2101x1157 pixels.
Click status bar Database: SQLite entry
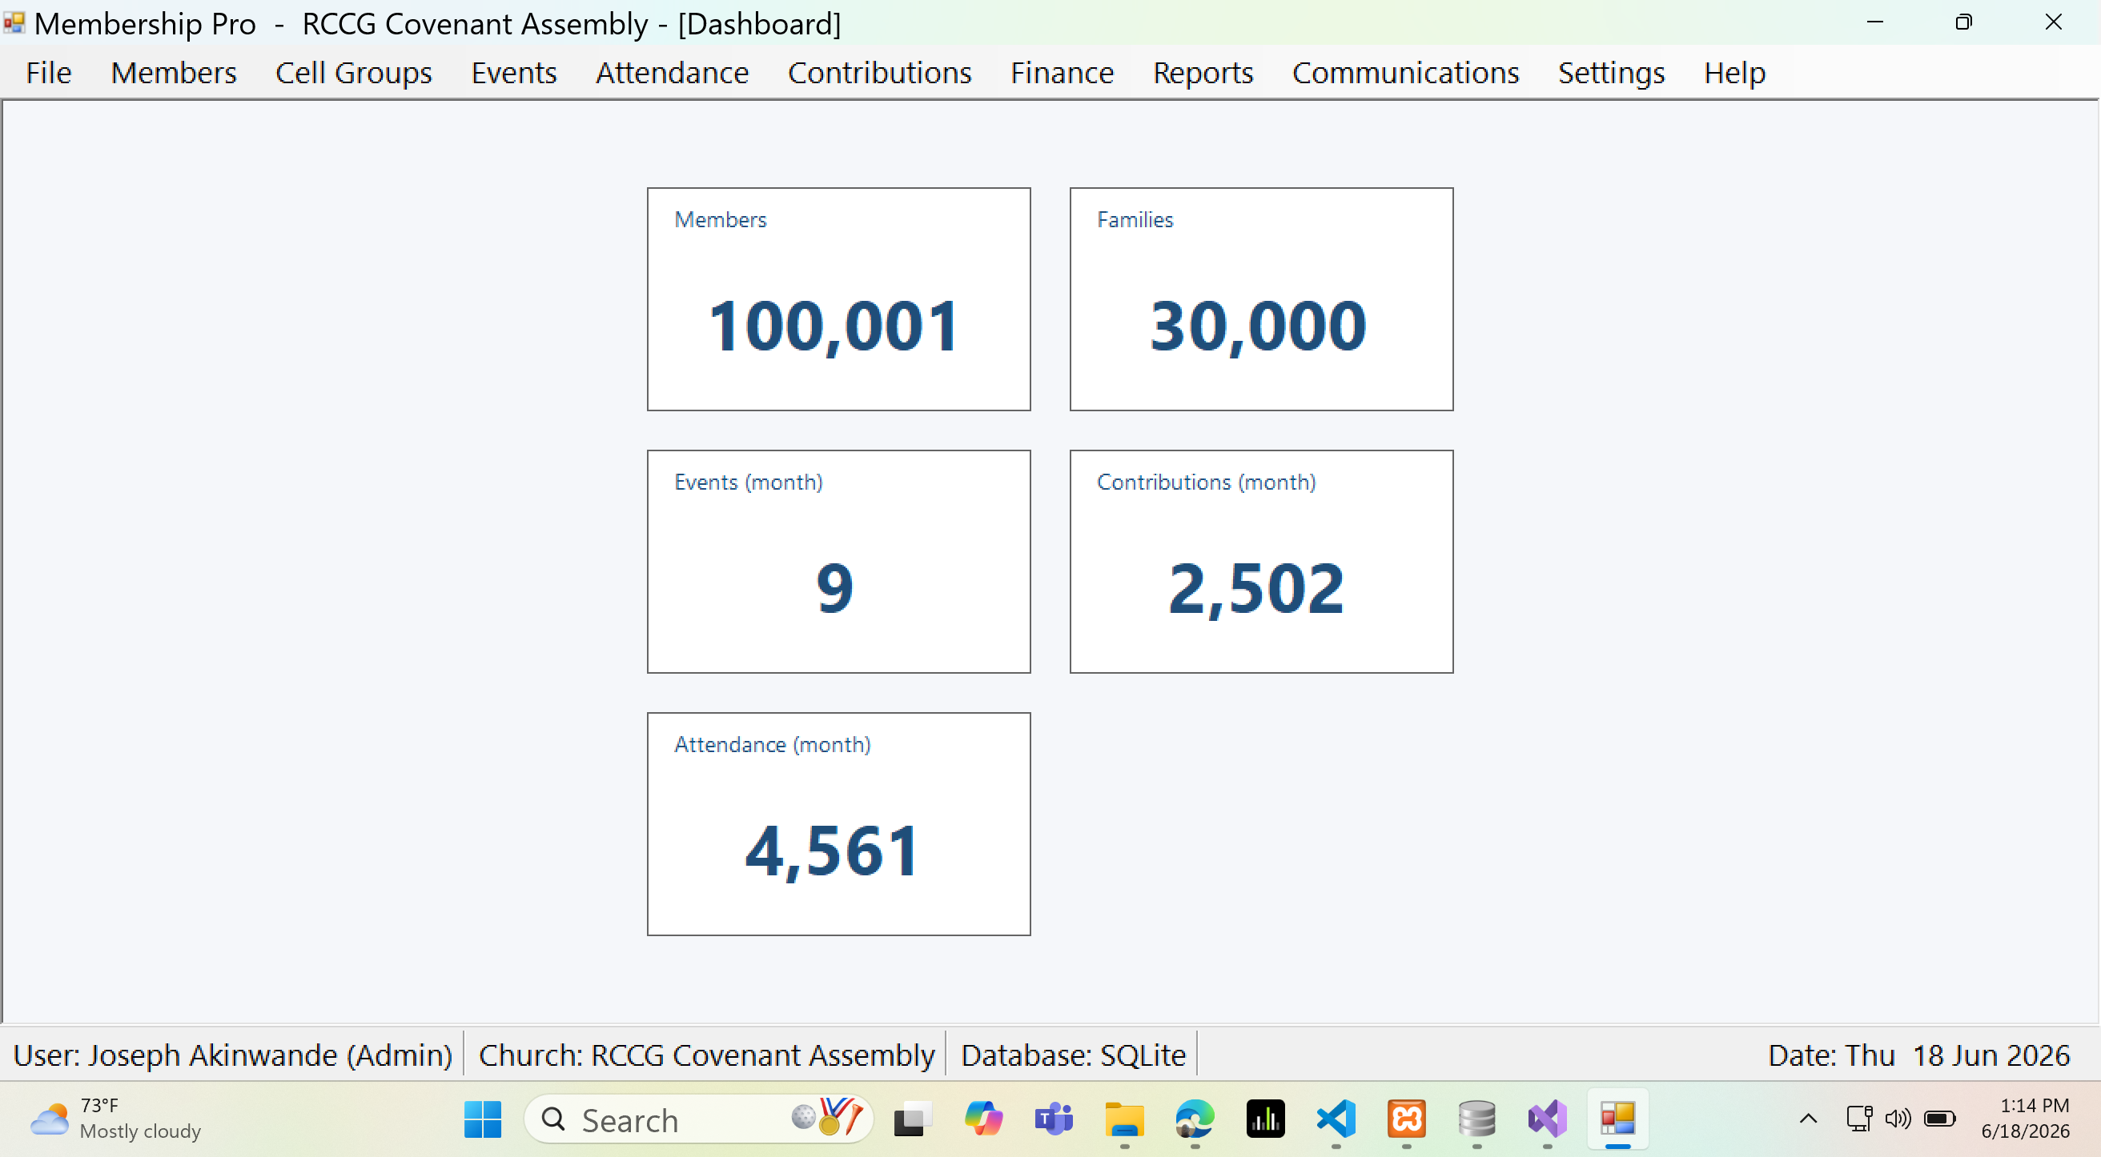tap(1074, 1055)
